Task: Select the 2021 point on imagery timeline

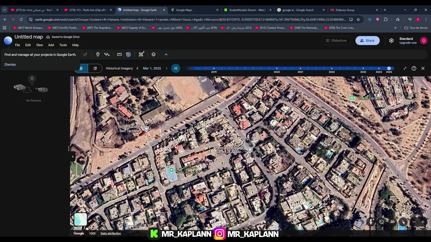Action: [300, 69]
